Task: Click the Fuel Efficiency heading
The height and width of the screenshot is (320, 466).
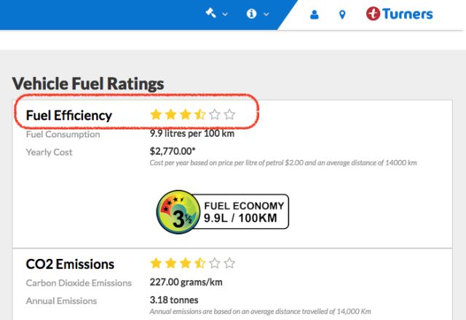Action: click(x=69, y=115)
